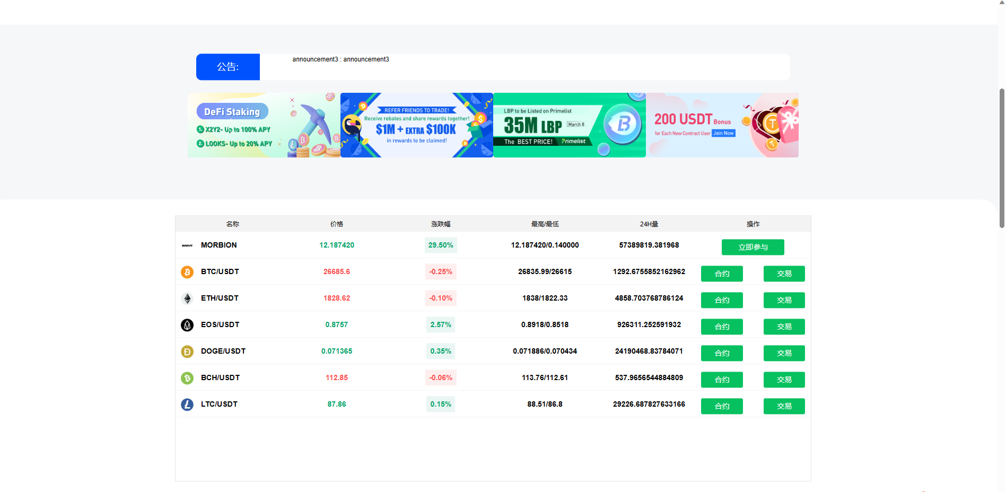This screenshot has height=492, width=1006.
Task: Click the 29.50% change badge
Action: point(441,245)
